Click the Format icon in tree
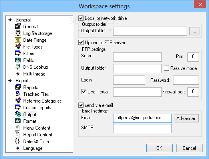Screen dimensions: 209x159 (18, 121)
